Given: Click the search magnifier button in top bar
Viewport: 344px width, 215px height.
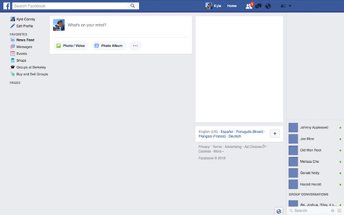Looking at the screenshot, I should [133, 6].
